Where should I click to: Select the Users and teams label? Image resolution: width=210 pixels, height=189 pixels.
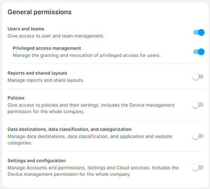tap(26, 29)
